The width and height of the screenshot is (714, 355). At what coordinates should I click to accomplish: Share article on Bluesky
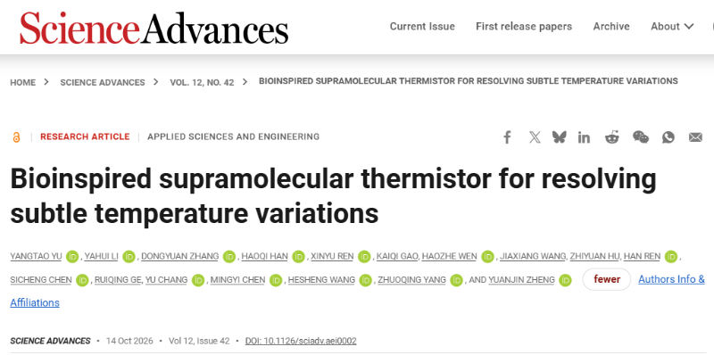559,137
